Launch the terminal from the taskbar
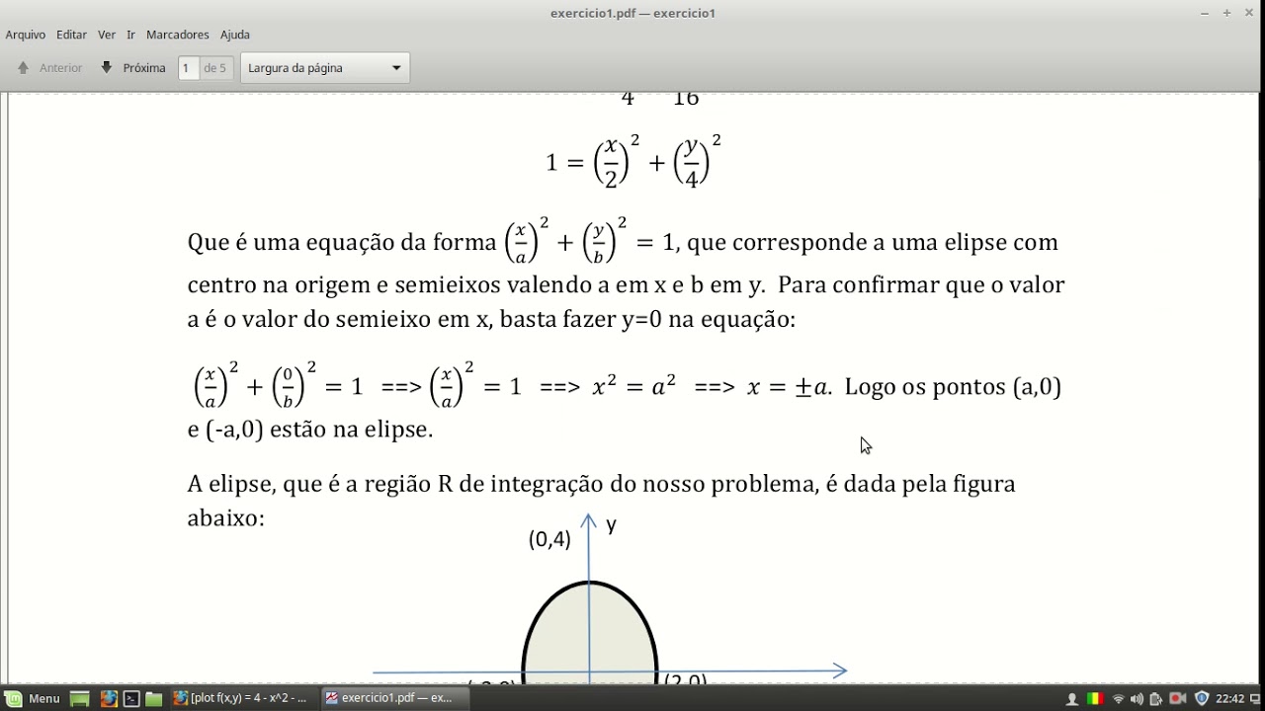 pyautogui.click(x=131, y=698)
